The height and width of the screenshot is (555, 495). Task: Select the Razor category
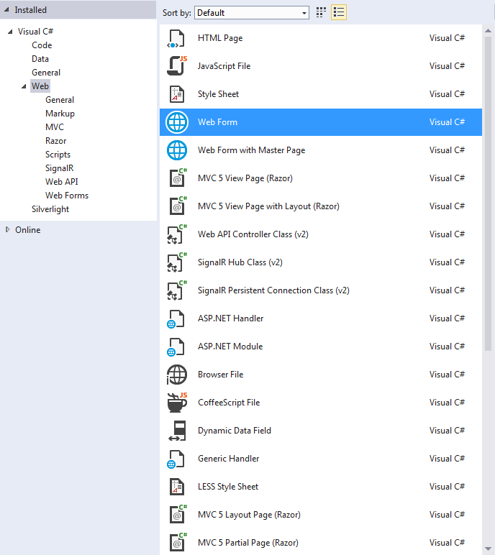[55, 141]
